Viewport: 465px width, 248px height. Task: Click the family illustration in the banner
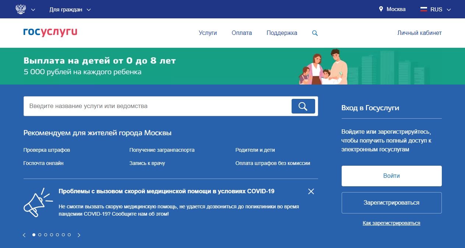[323, 67]
